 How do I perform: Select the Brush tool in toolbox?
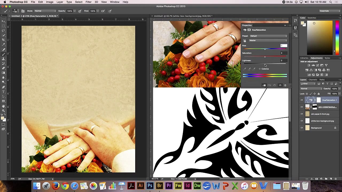pyautogui.click(x=3, y=54)
